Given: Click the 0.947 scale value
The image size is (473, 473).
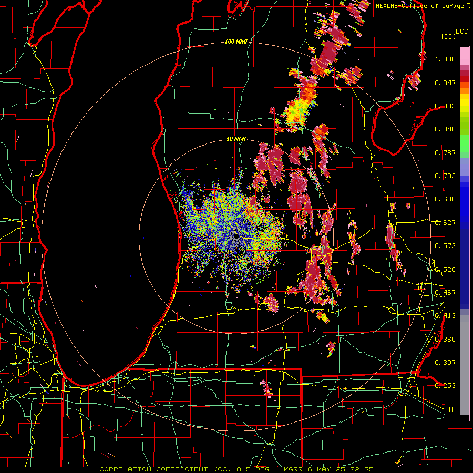Looking at the screenshot, I should [x=445, y=83].
